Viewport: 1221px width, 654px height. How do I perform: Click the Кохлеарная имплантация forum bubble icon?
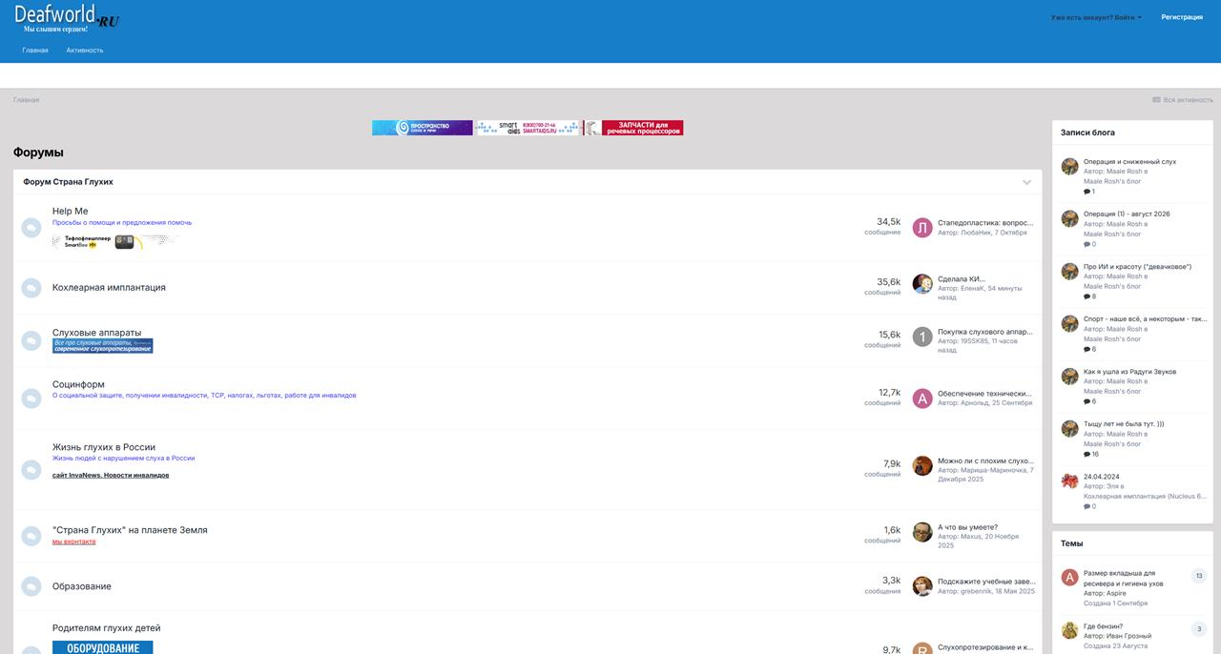click(31, 288)
